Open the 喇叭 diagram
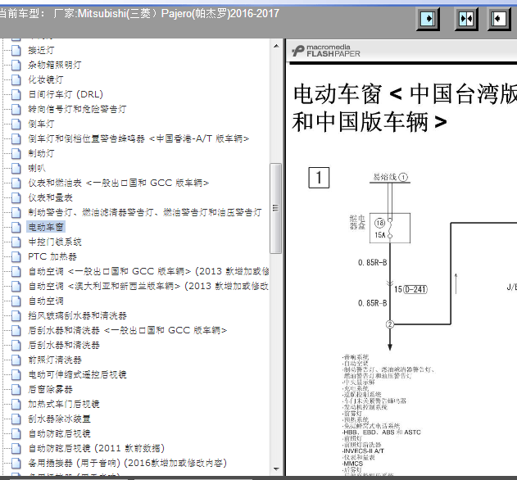The height and width of the screenshot is (480, 517). pos(37,168)
